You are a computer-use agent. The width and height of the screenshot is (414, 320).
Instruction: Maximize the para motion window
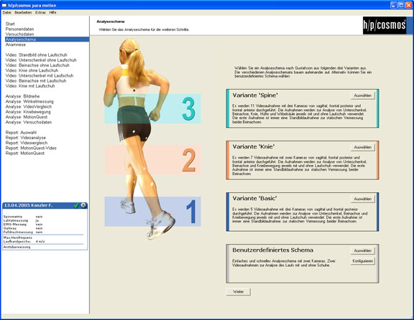(x=401, y=5)
